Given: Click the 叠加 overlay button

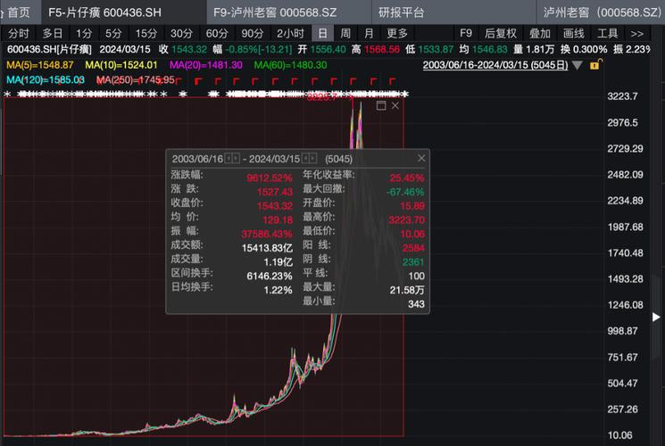Looking at the screenshot, I should (540, 34).
